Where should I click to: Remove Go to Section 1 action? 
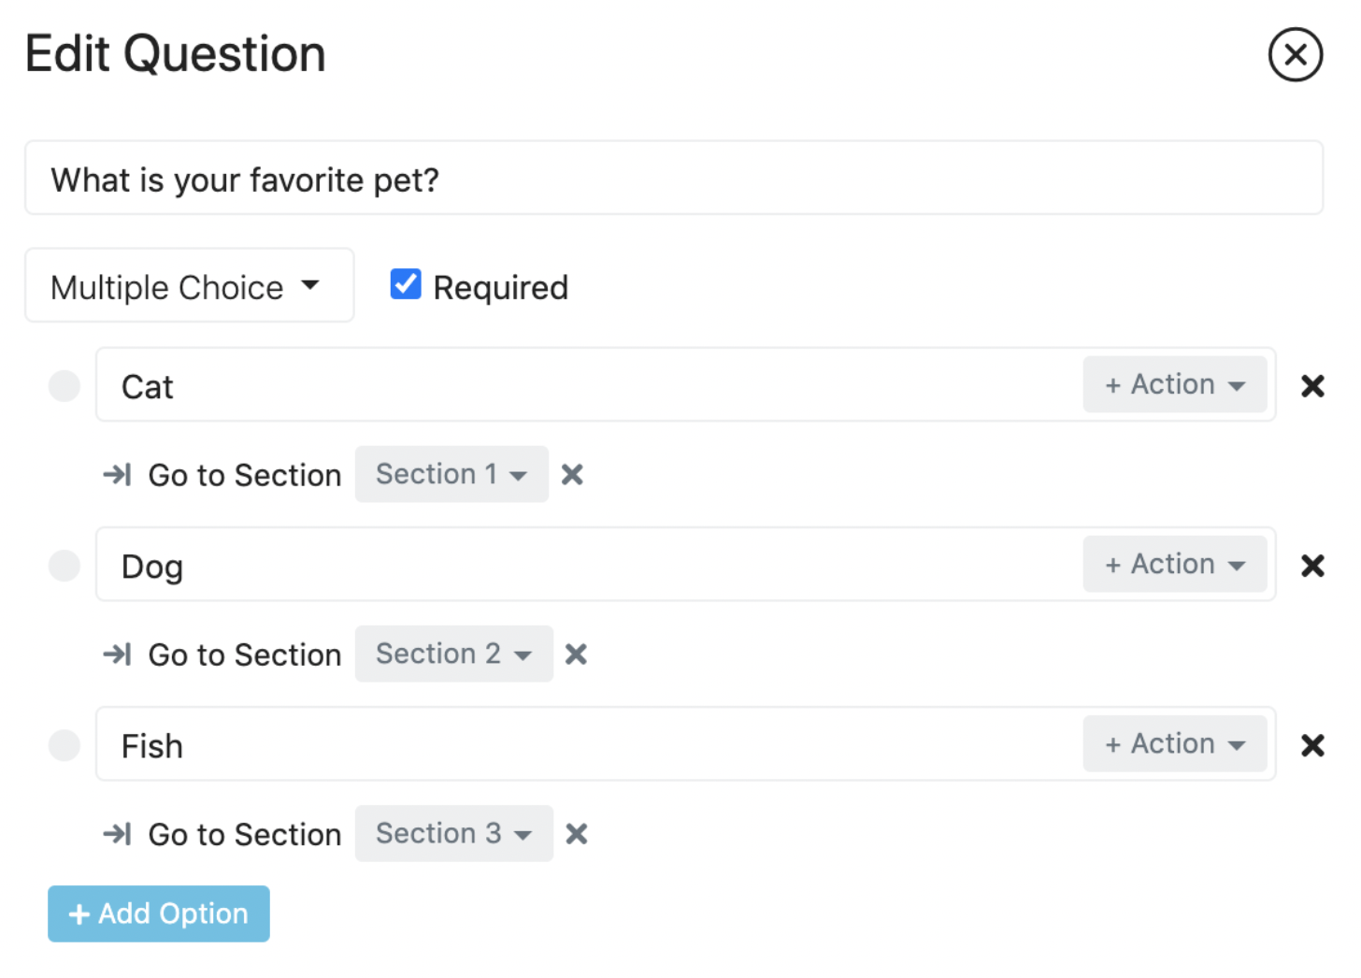tap(572, 475)
